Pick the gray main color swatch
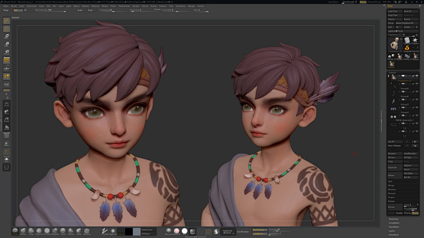Screen dimensions: 424x238 tap(137, 232)
